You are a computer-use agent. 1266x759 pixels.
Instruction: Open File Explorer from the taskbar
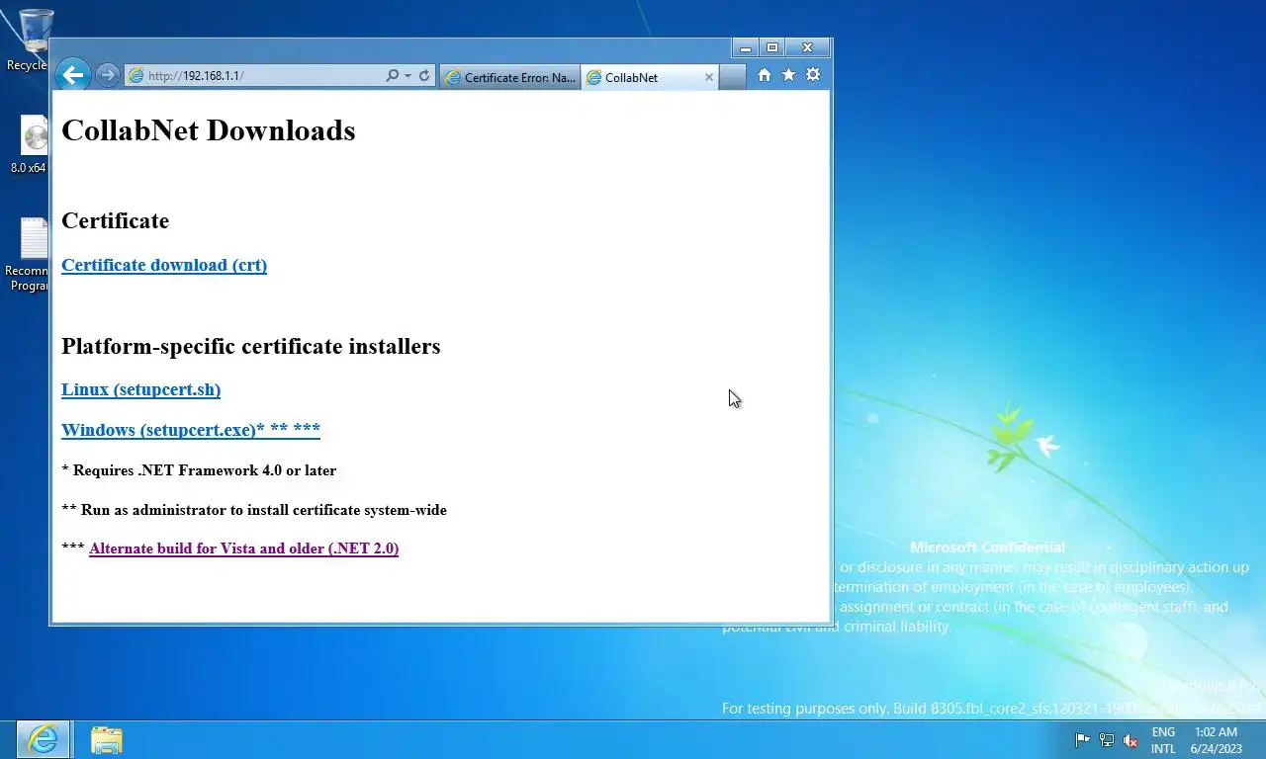pyautogui.click(x=106, y=739)
